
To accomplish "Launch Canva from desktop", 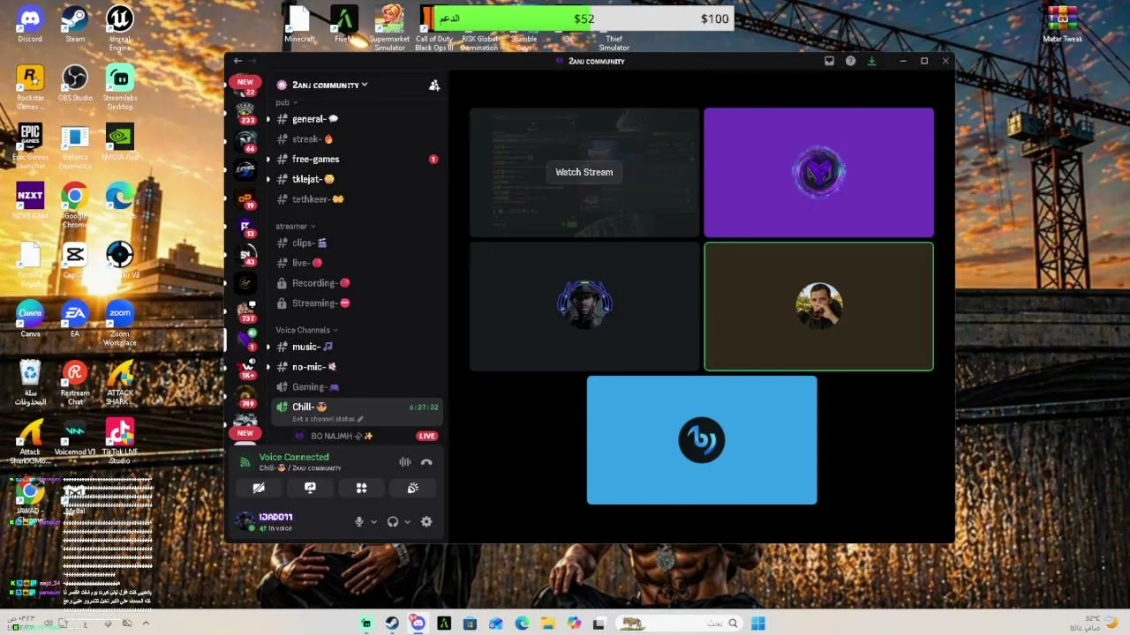I will 30,319.
